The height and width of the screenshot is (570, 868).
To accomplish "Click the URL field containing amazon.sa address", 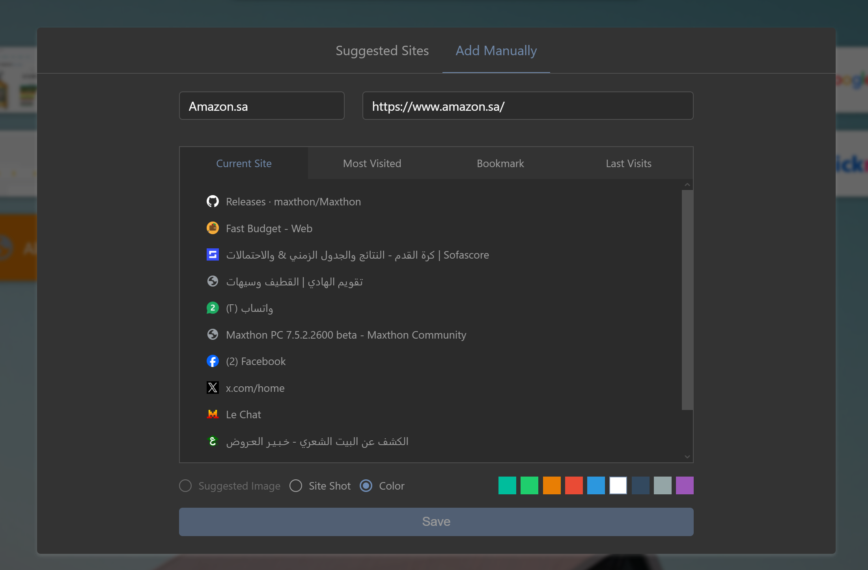I will coord(528,106).
